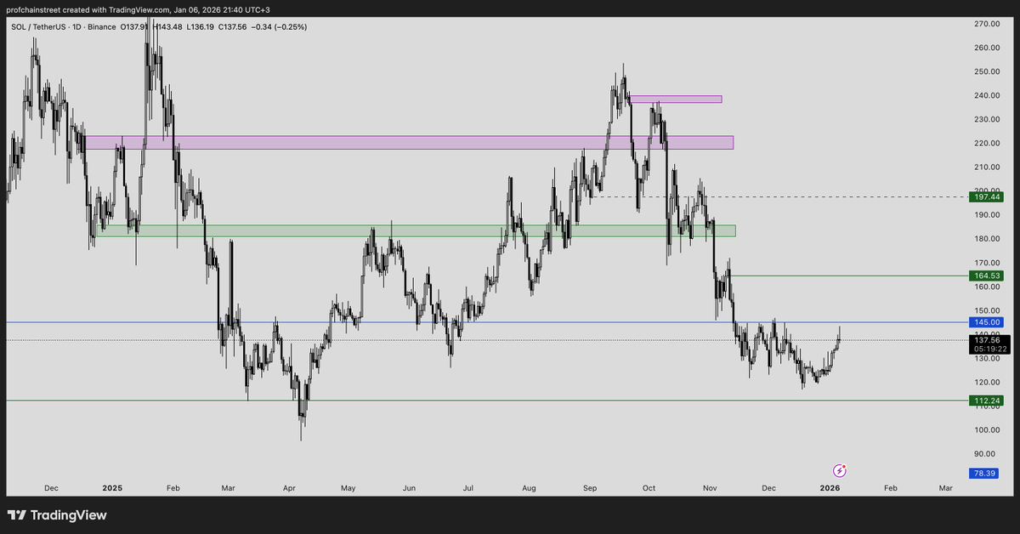Select the 197.44 dashed-line price label

point(987,196)
